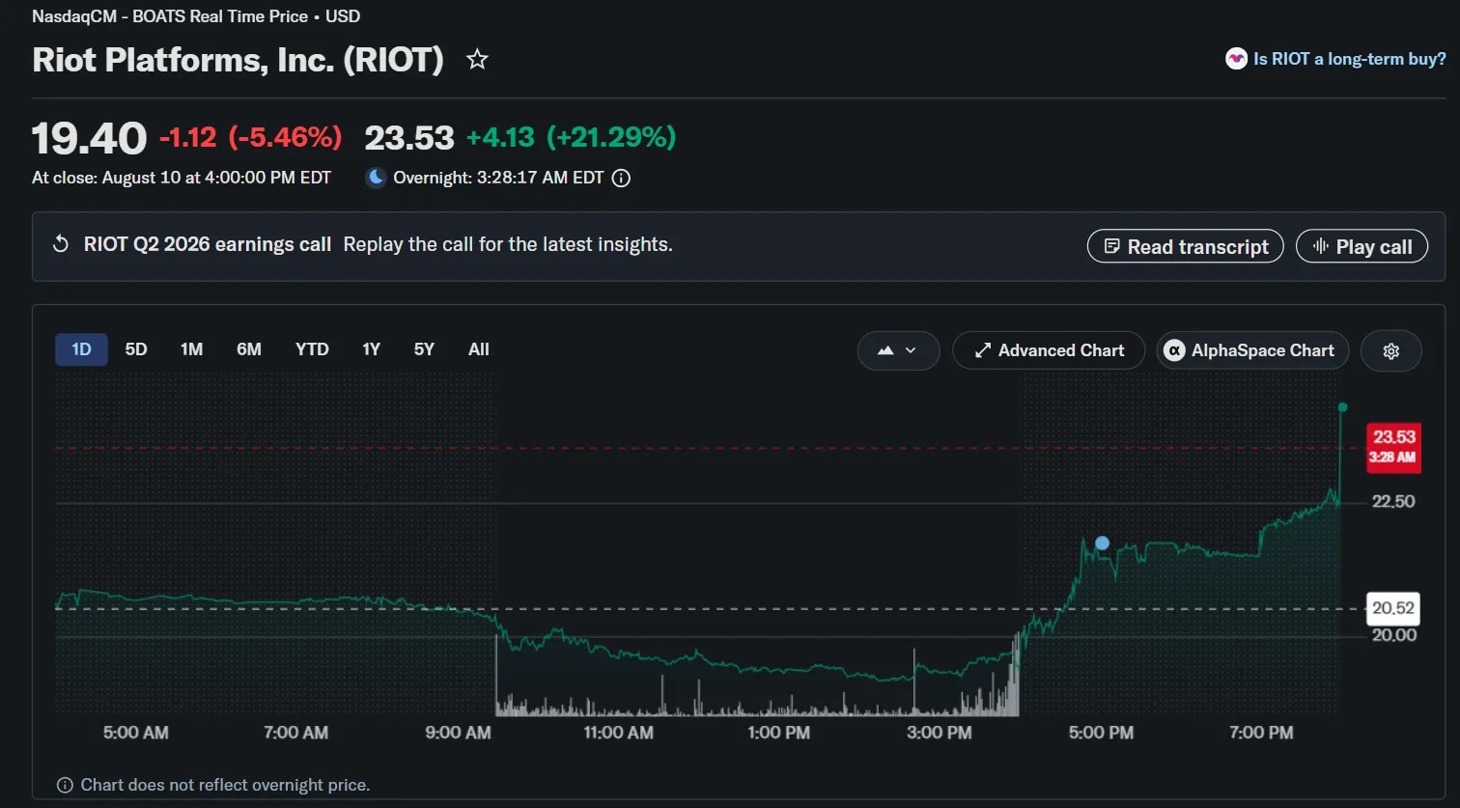Viewport: 1460px width, 808px height.
Task: Switch to the 5D time range
Action: [x=136, y=349]
